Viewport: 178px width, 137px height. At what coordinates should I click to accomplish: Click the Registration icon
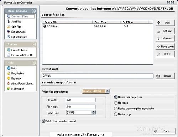[x=9, y=73]
